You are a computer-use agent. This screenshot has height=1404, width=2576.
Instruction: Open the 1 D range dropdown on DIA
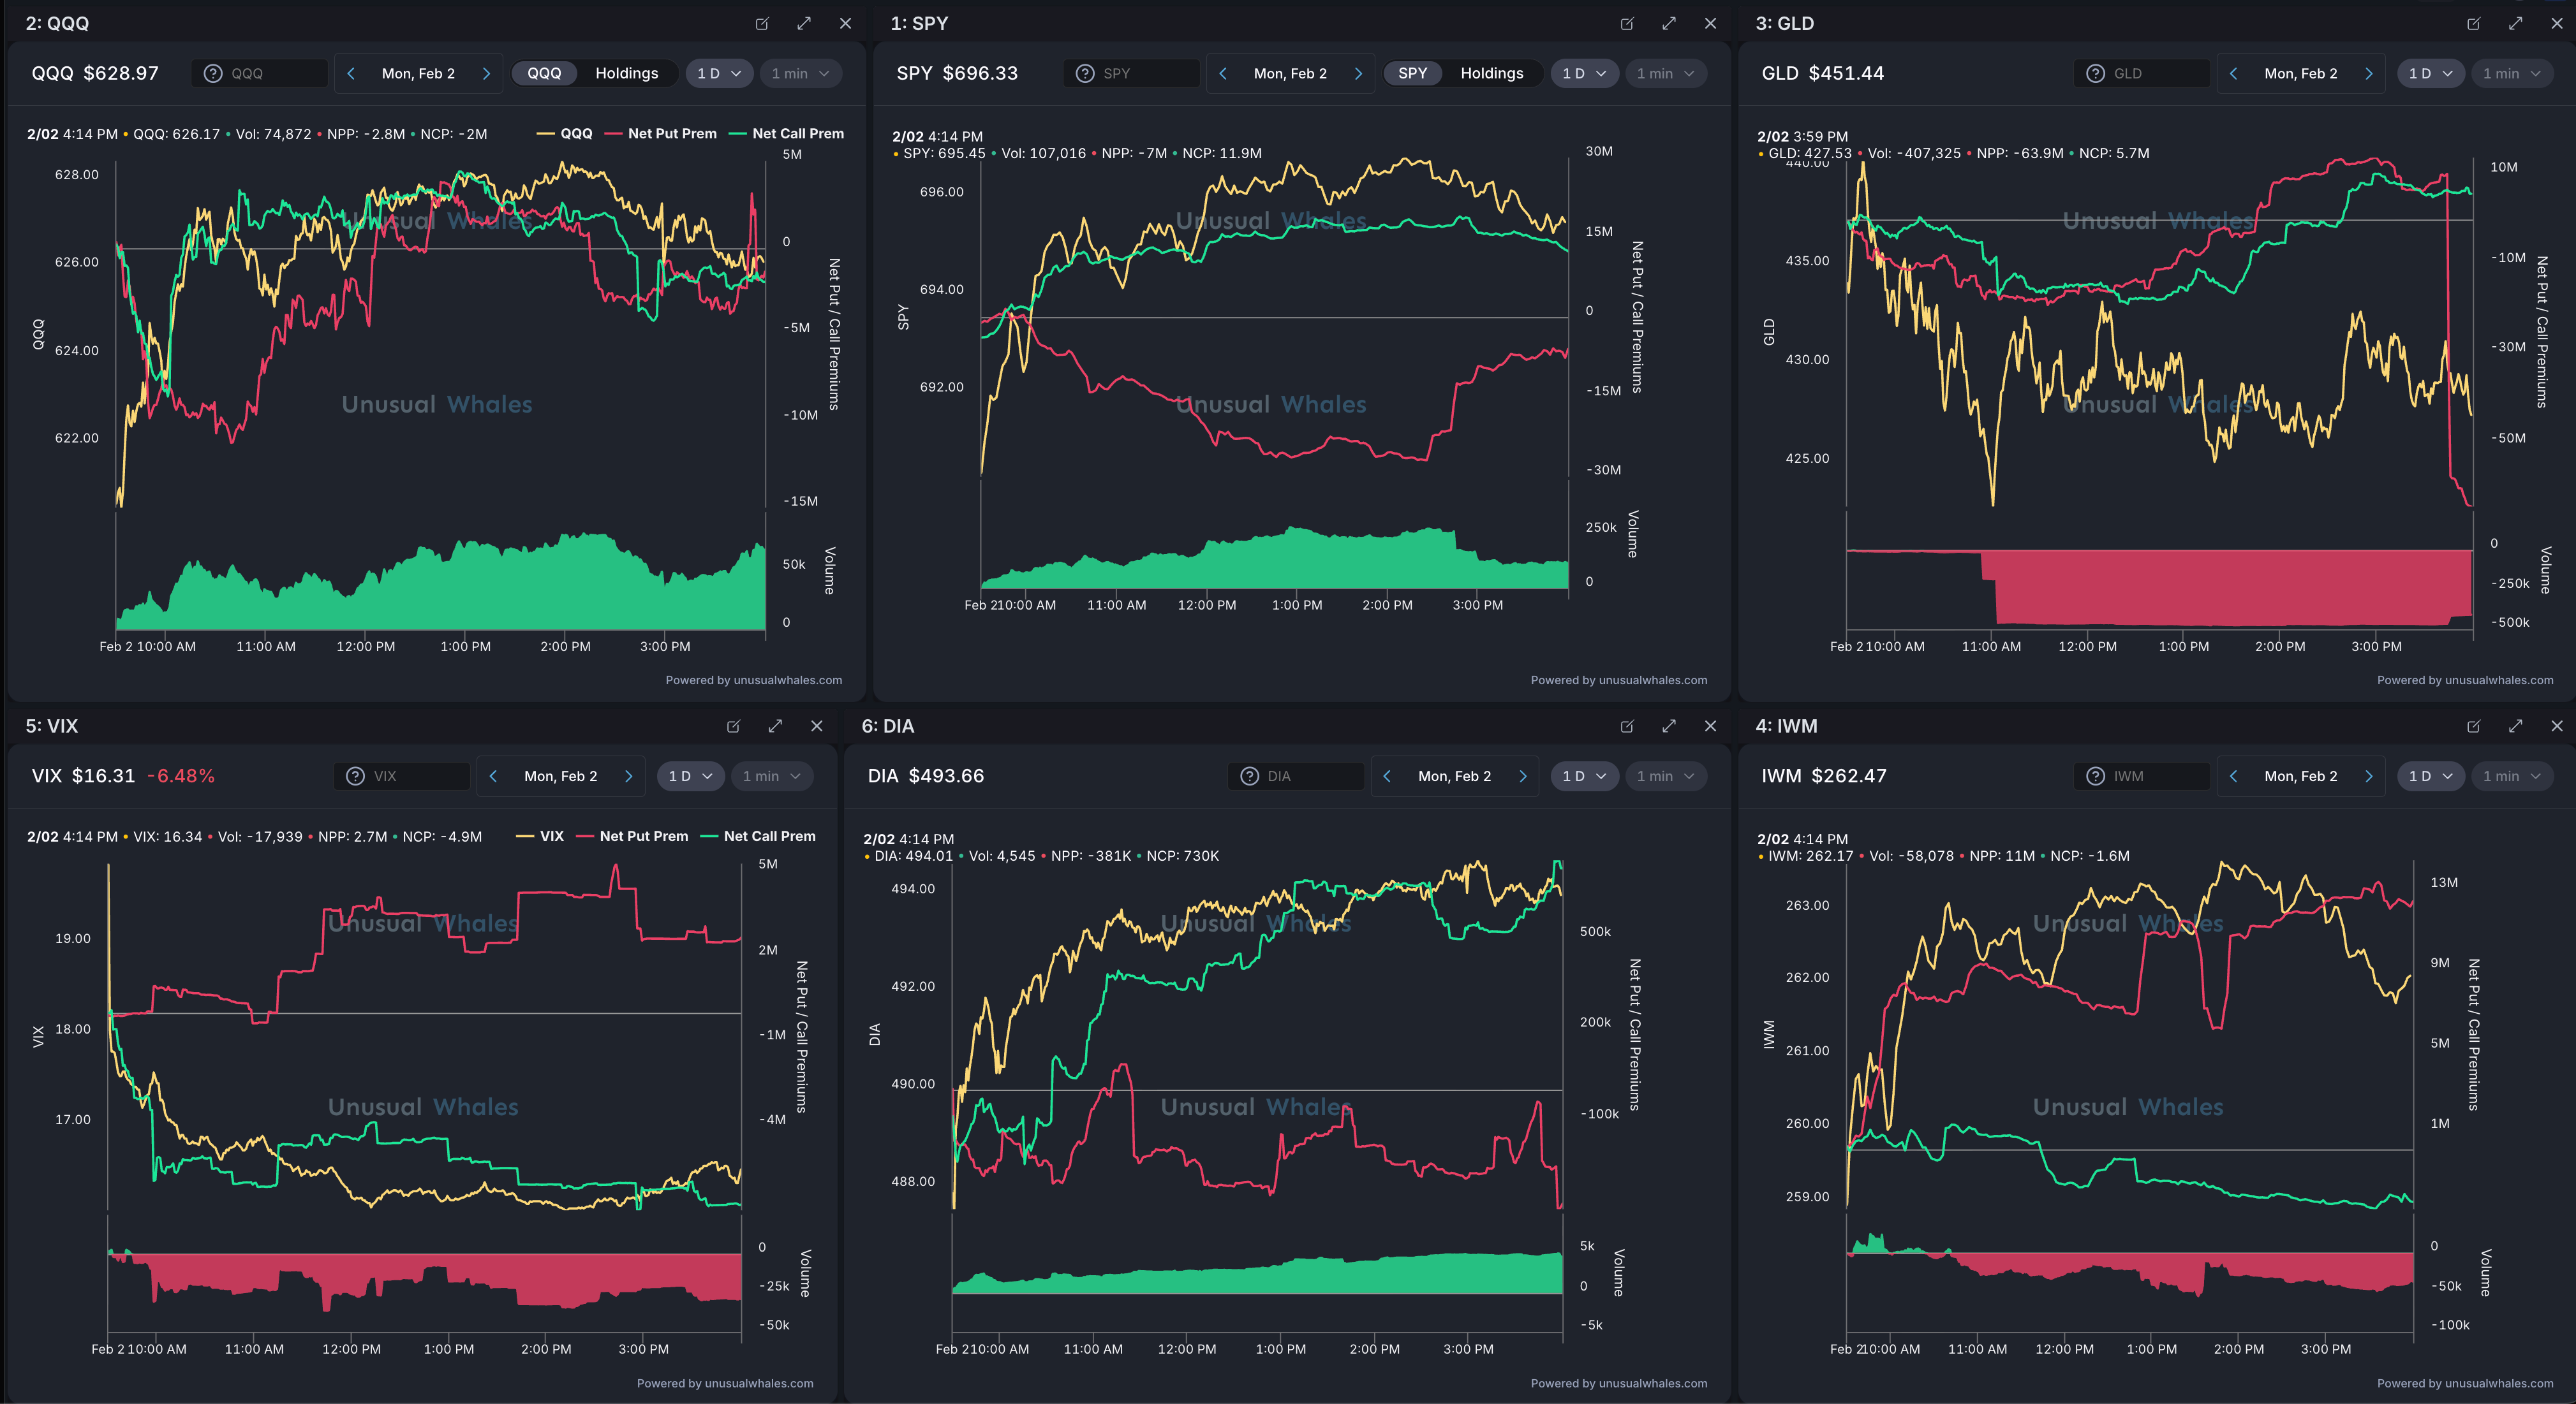[1584, 777]
